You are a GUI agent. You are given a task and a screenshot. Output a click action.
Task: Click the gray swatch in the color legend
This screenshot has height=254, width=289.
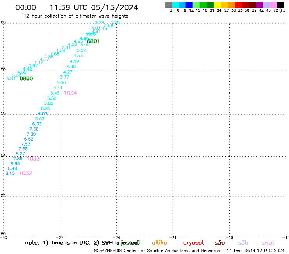[x=168, y=5]
